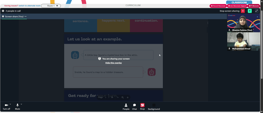Click the 'Stop screen sharing' label
263x113 pixels.
(x=229, y=11)
